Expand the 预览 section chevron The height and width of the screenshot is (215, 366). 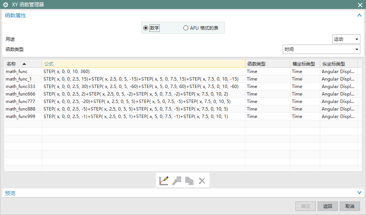(x=359, y=193)
